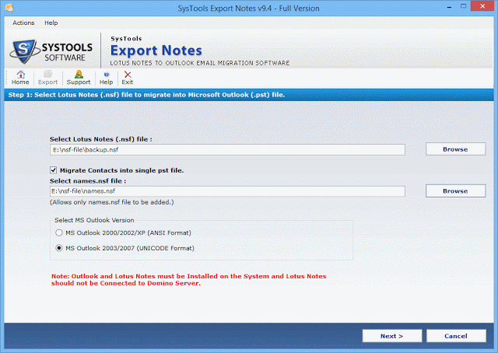Select MS Outlook 2003/2007 UNICODE Format
The width and height of the screenshot is (498, 353).
click(59, 248)
